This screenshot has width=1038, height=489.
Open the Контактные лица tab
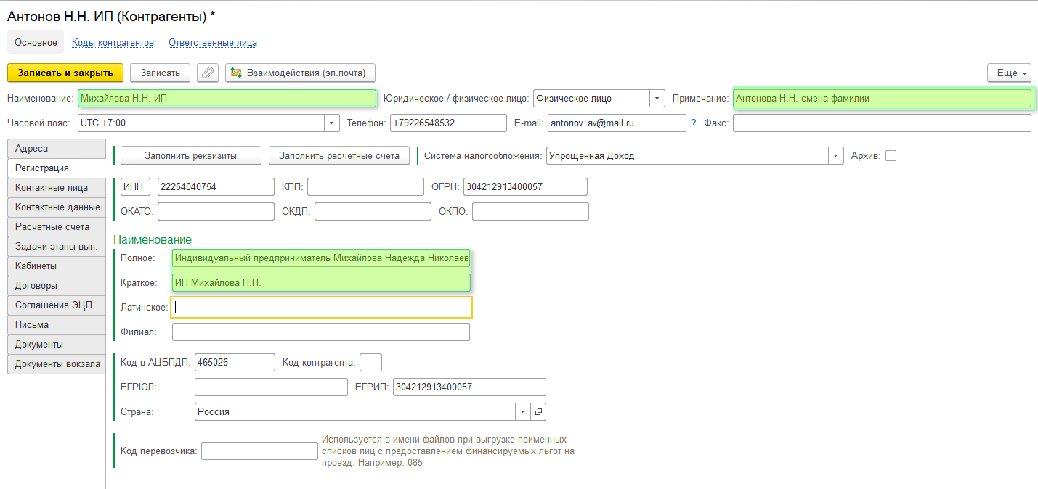point(52,188)
